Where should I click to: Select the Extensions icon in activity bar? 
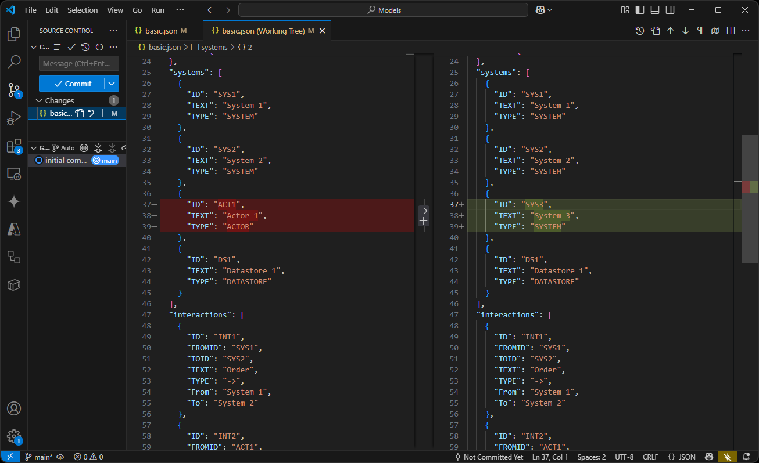pyautogui.click(x=13, y=146)
